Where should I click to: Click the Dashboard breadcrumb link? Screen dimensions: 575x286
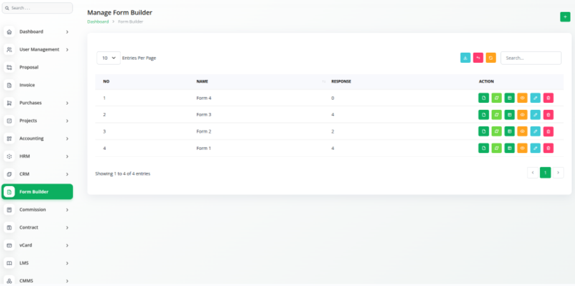(x=98, y=22)
